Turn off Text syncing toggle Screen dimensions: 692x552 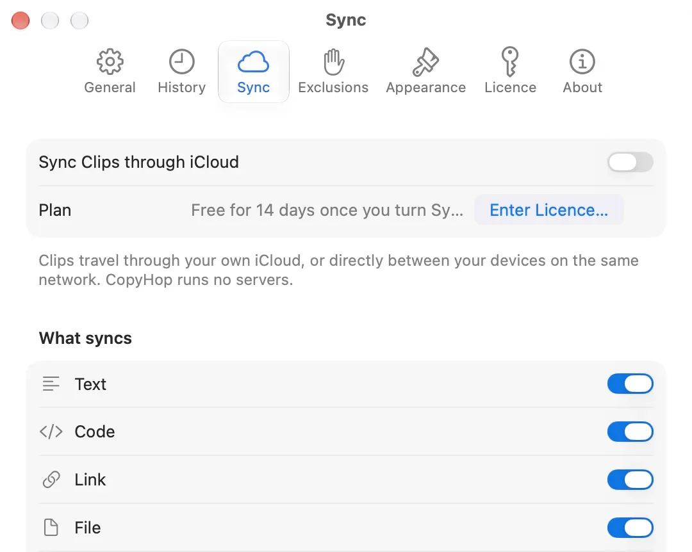pos(630,384)
